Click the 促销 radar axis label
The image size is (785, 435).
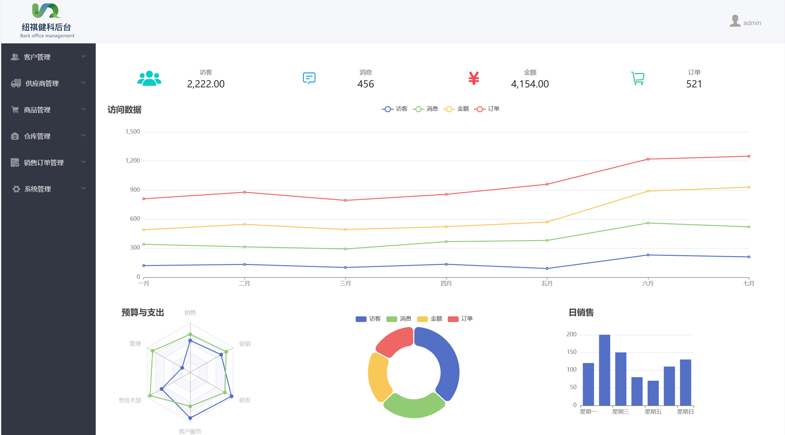click(x=245, y=344)
